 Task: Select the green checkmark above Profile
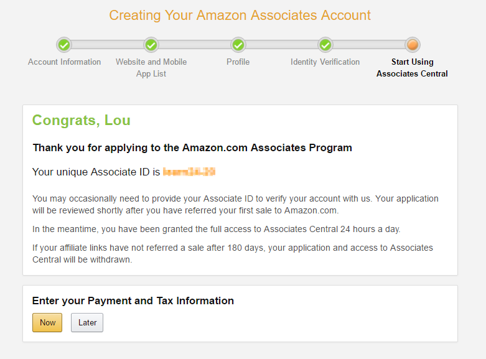coord(238,45)
